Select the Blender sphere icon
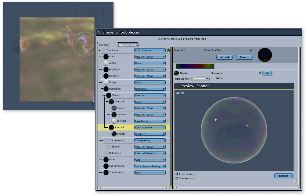307x196 pixels. click(114, 121)
